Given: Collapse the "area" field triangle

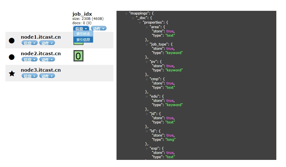Looking at the screenshot, I should point(147,27).
